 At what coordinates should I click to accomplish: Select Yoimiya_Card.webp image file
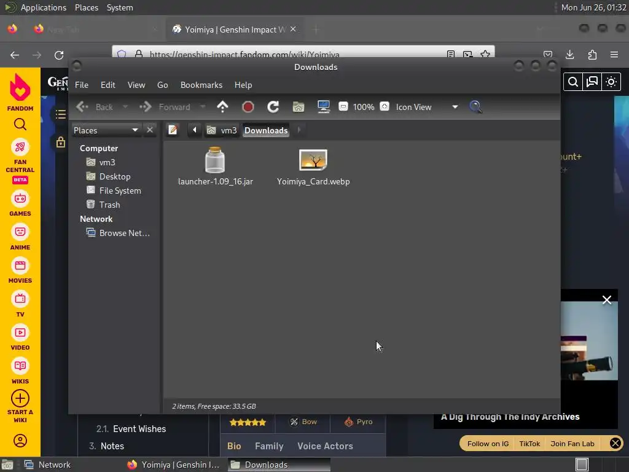313,167
